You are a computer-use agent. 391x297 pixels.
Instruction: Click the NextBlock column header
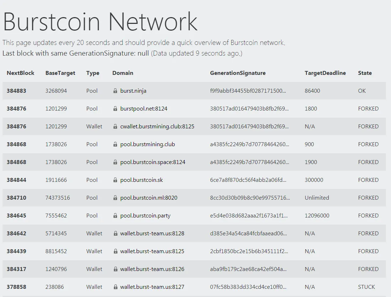pos(20,73)
